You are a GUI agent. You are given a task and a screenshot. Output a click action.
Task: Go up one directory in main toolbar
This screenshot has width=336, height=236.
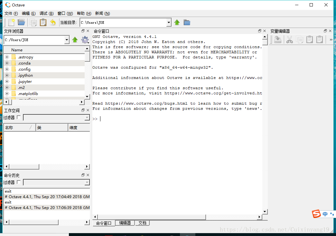tap(177, 22)
